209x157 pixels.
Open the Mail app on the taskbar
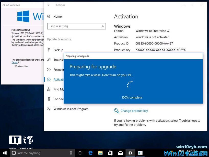coord(120,153)
